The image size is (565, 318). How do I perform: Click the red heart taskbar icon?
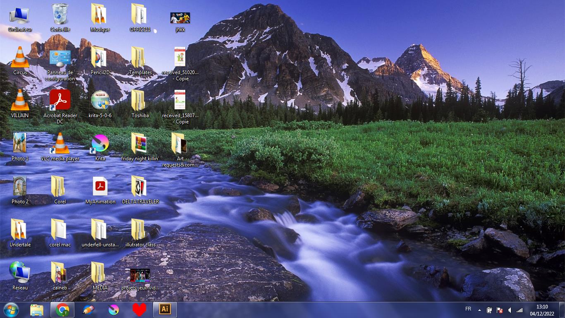click(139, 309)
